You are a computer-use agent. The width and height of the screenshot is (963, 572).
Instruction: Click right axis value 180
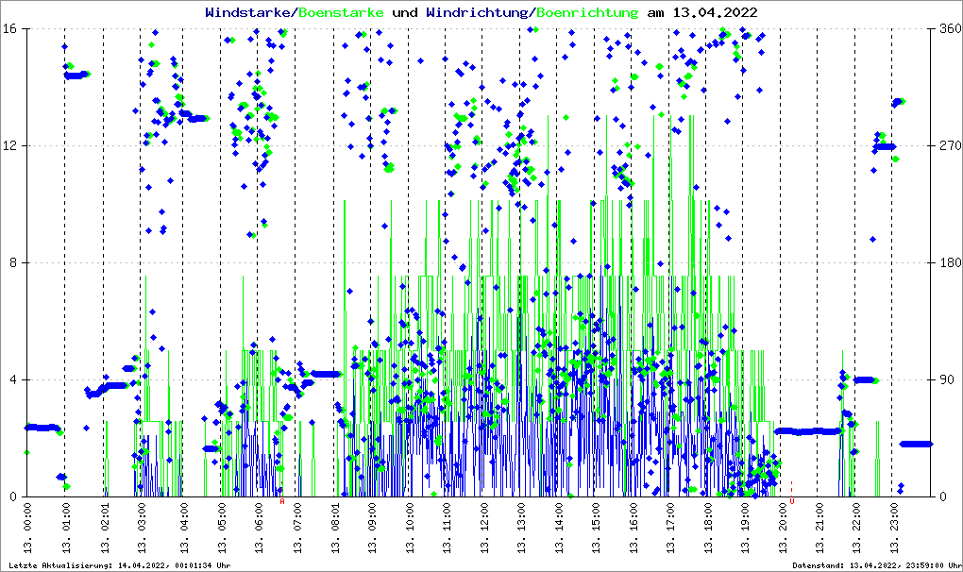tap(951, 262)
